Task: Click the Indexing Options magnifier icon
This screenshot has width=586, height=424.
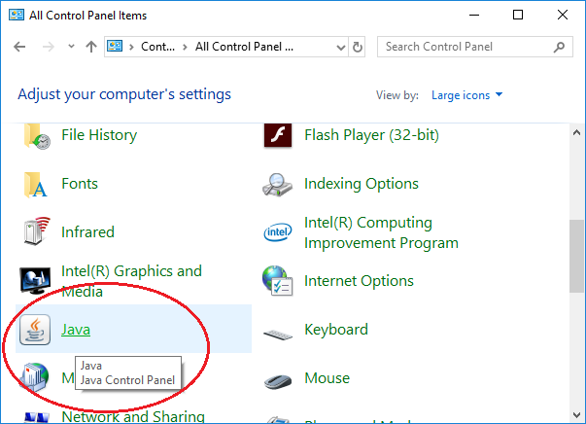Action: 277,185
